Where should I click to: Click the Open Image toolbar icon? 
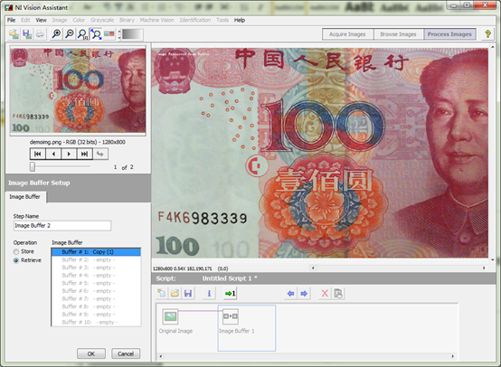[14, 33]
